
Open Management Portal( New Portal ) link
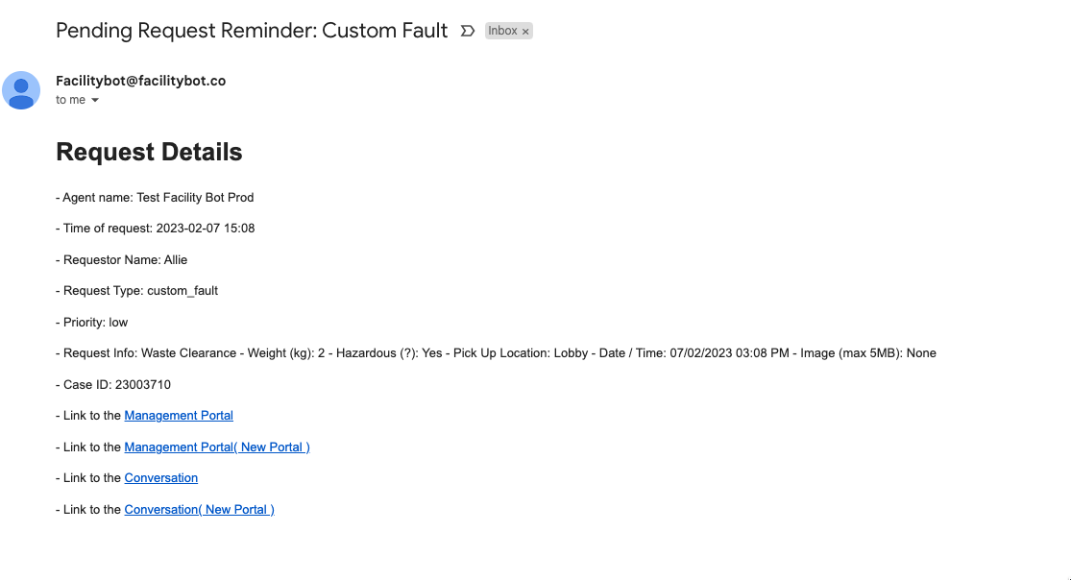tap(217, 447)
